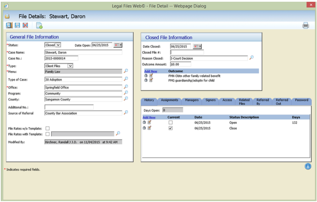The width and height of the screenshot is (317, 202).
Task: Switch to the Related Files tab
Action: [244, 102]
